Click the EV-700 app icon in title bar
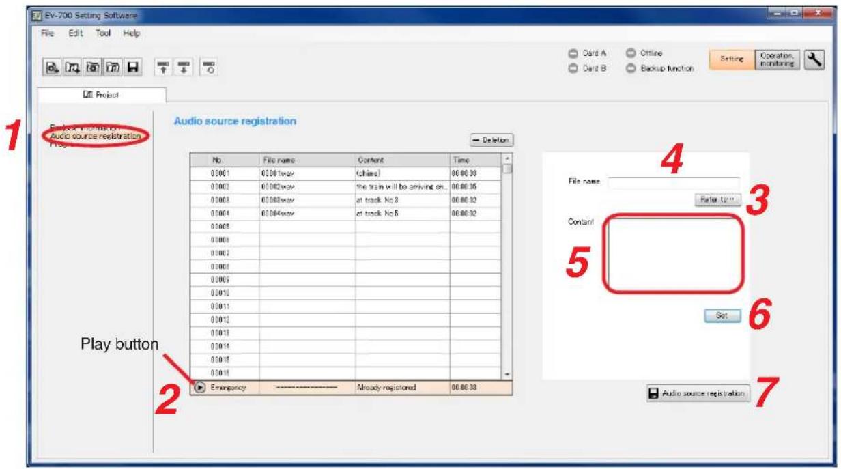This screenshot has width=841, height=469. [x=37, y=15]
